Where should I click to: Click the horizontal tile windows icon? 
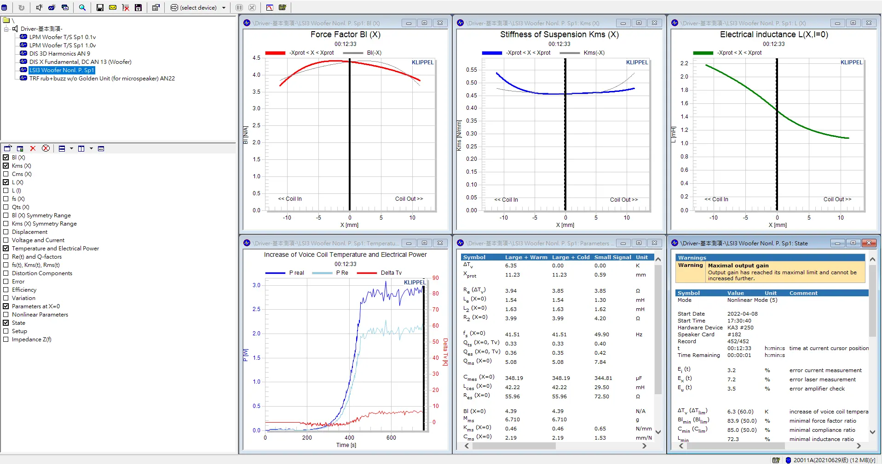62,148
